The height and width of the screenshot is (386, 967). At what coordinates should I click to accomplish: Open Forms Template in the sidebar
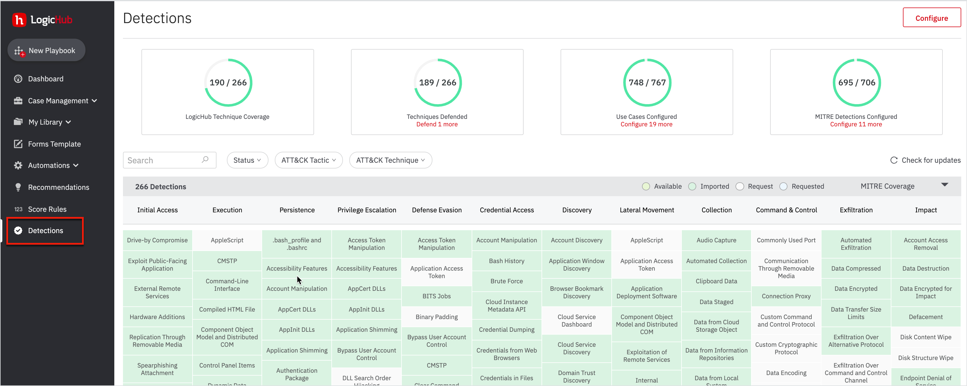(55, 144)
